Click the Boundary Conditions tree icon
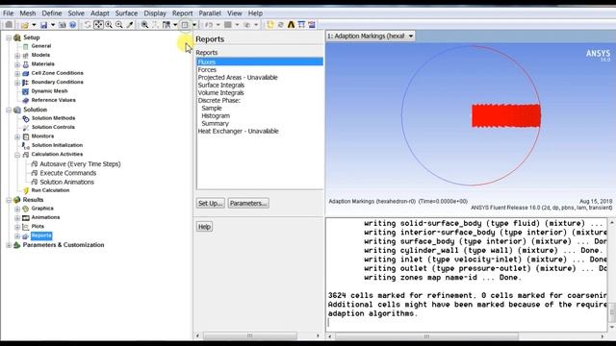 click(26, 83)
